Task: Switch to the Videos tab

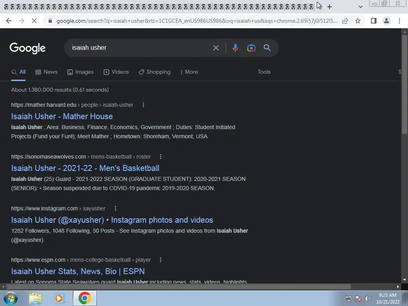Action: click(116, 72)
